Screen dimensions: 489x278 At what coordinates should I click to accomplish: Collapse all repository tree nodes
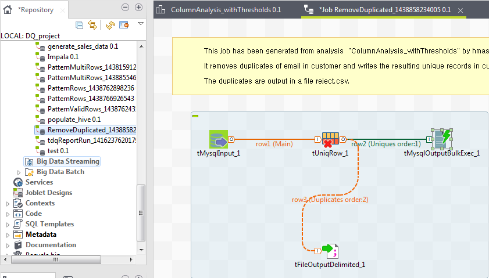click(x=80, y=25)
